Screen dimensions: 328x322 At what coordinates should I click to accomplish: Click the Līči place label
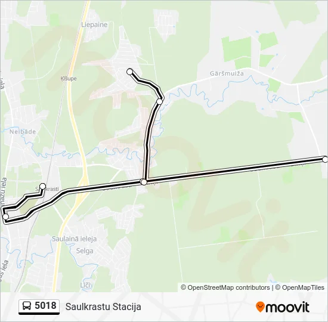(85, 285)
